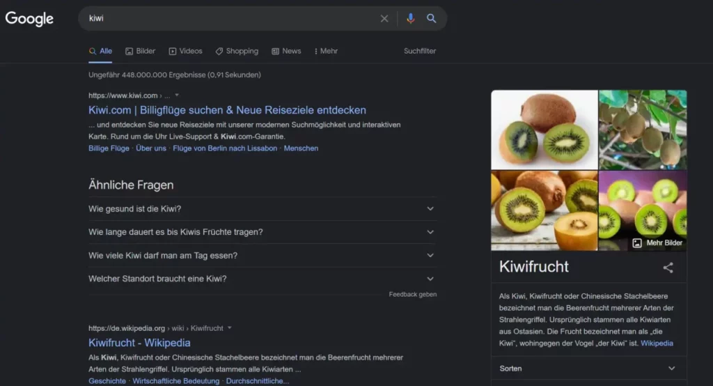Switch to the News tab

tap(286, 52)
